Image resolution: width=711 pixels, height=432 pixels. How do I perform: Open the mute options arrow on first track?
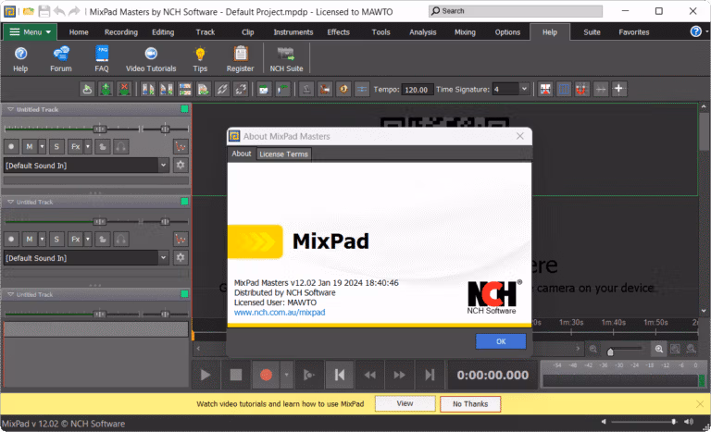coord(43,146)
